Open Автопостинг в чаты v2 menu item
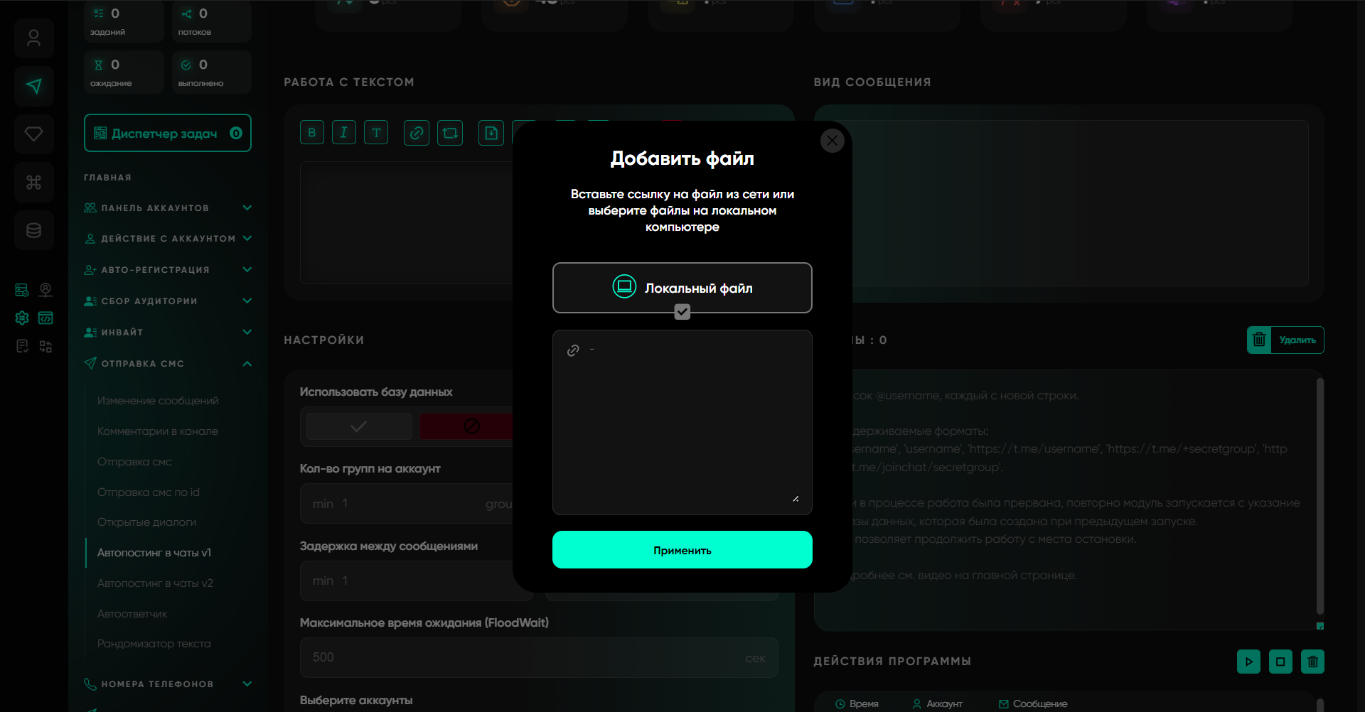Viewport: 1365px width, 712px height. pos(155,583)
